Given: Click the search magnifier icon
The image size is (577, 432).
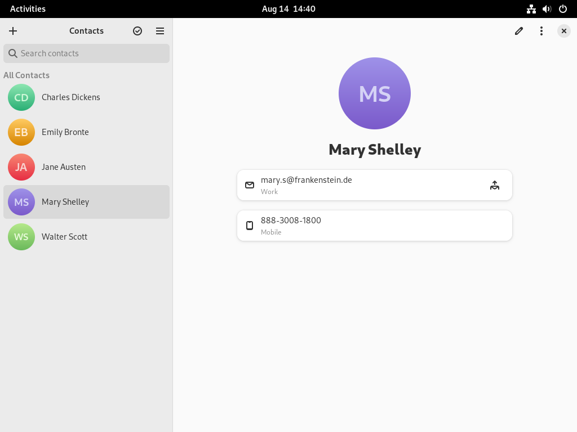Looking at the screenshot, I should (13, 53).
